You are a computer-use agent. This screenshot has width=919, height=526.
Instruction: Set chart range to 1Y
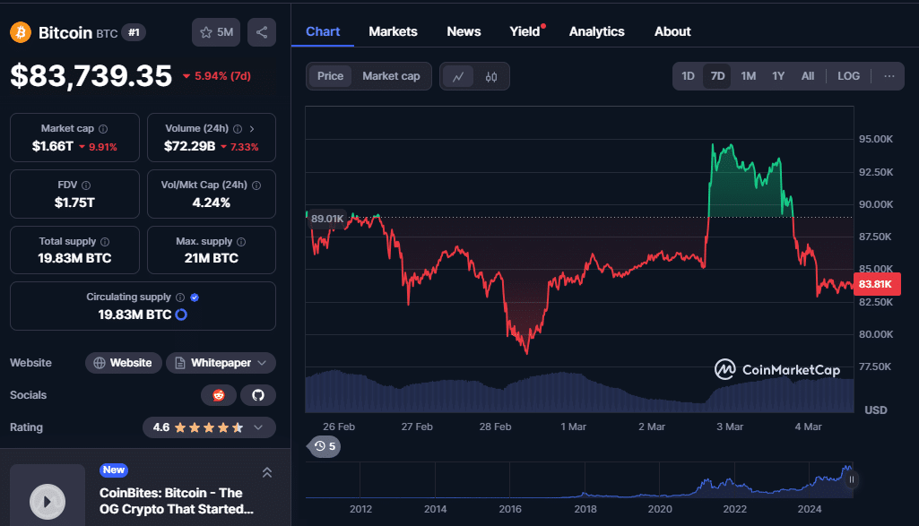[778, 76]
